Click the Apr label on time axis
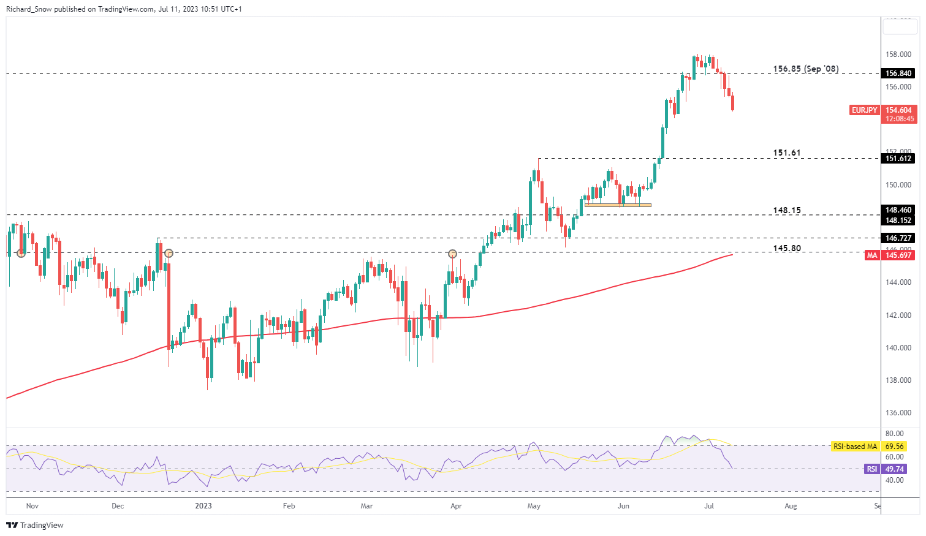 point(456,506)
